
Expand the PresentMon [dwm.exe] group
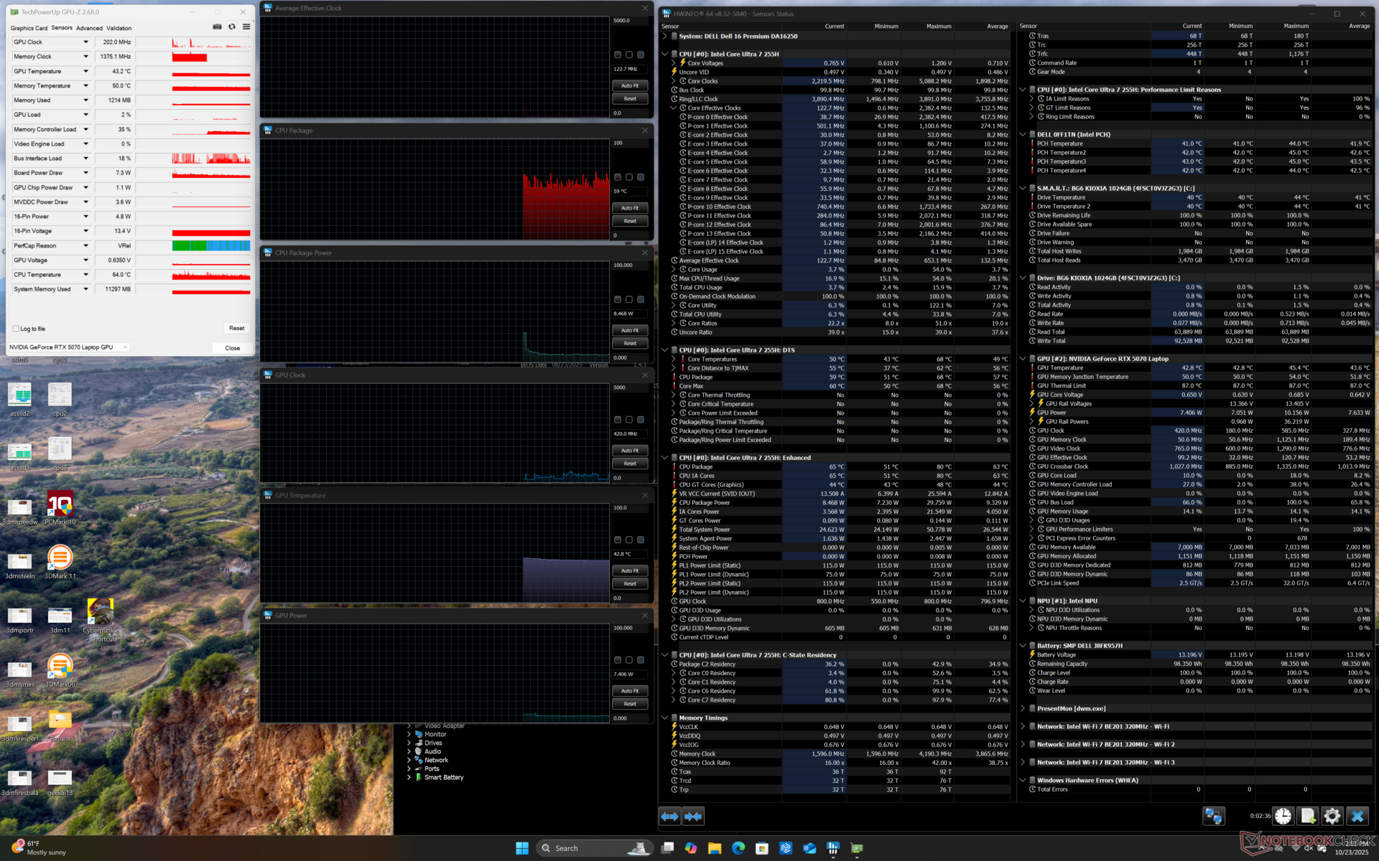1023,708
